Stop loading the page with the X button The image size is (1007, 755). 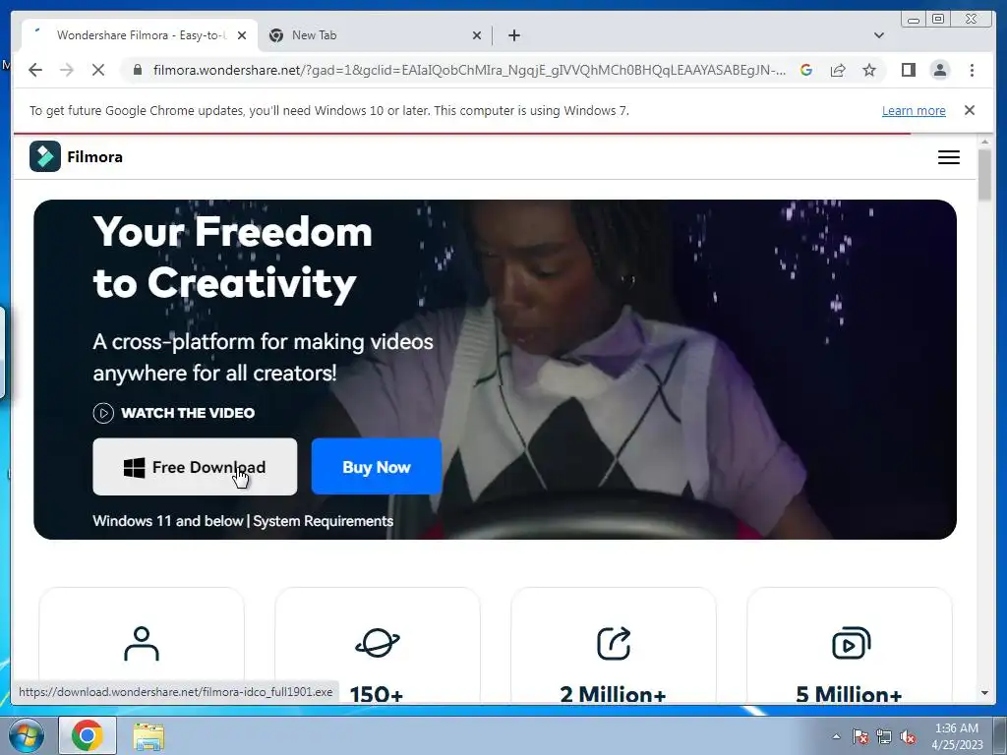pos(98,70)
